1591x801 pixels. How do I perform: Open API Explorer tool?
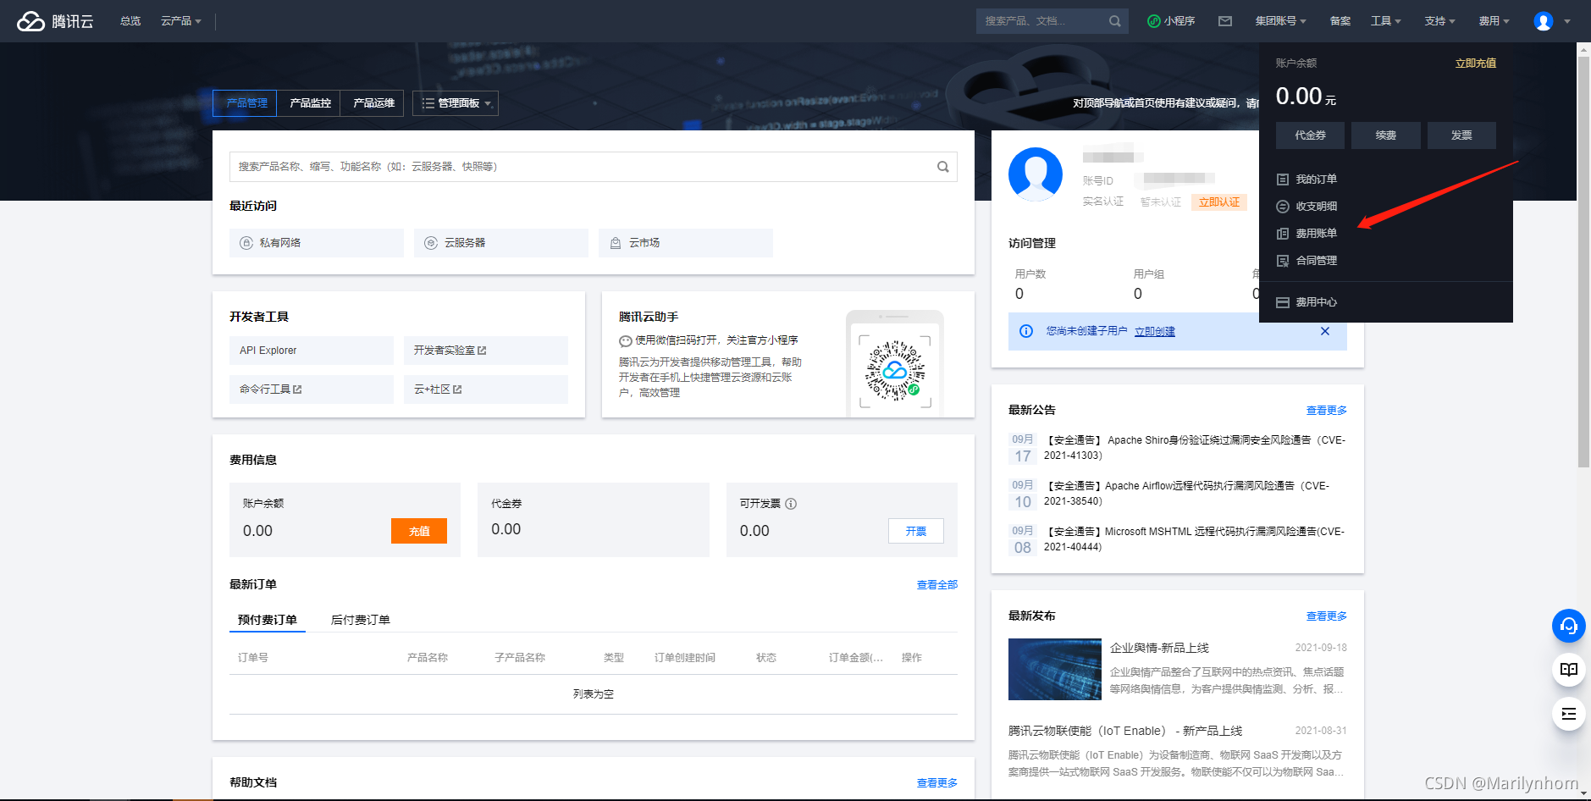click(312, 351)
